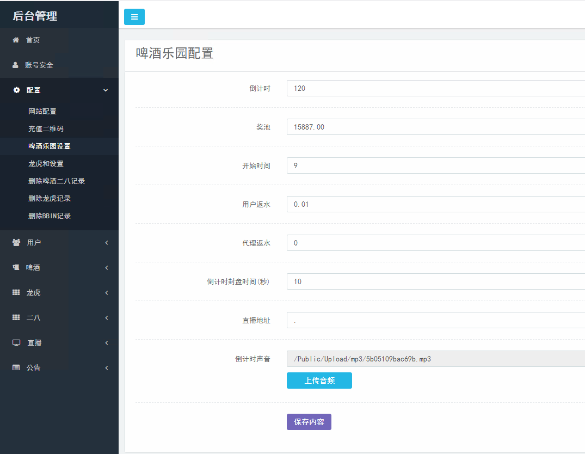Click into the 直播地址 text field
This screenshot has height=454, width=585.
pyautogui.click(x=435, y=320)
